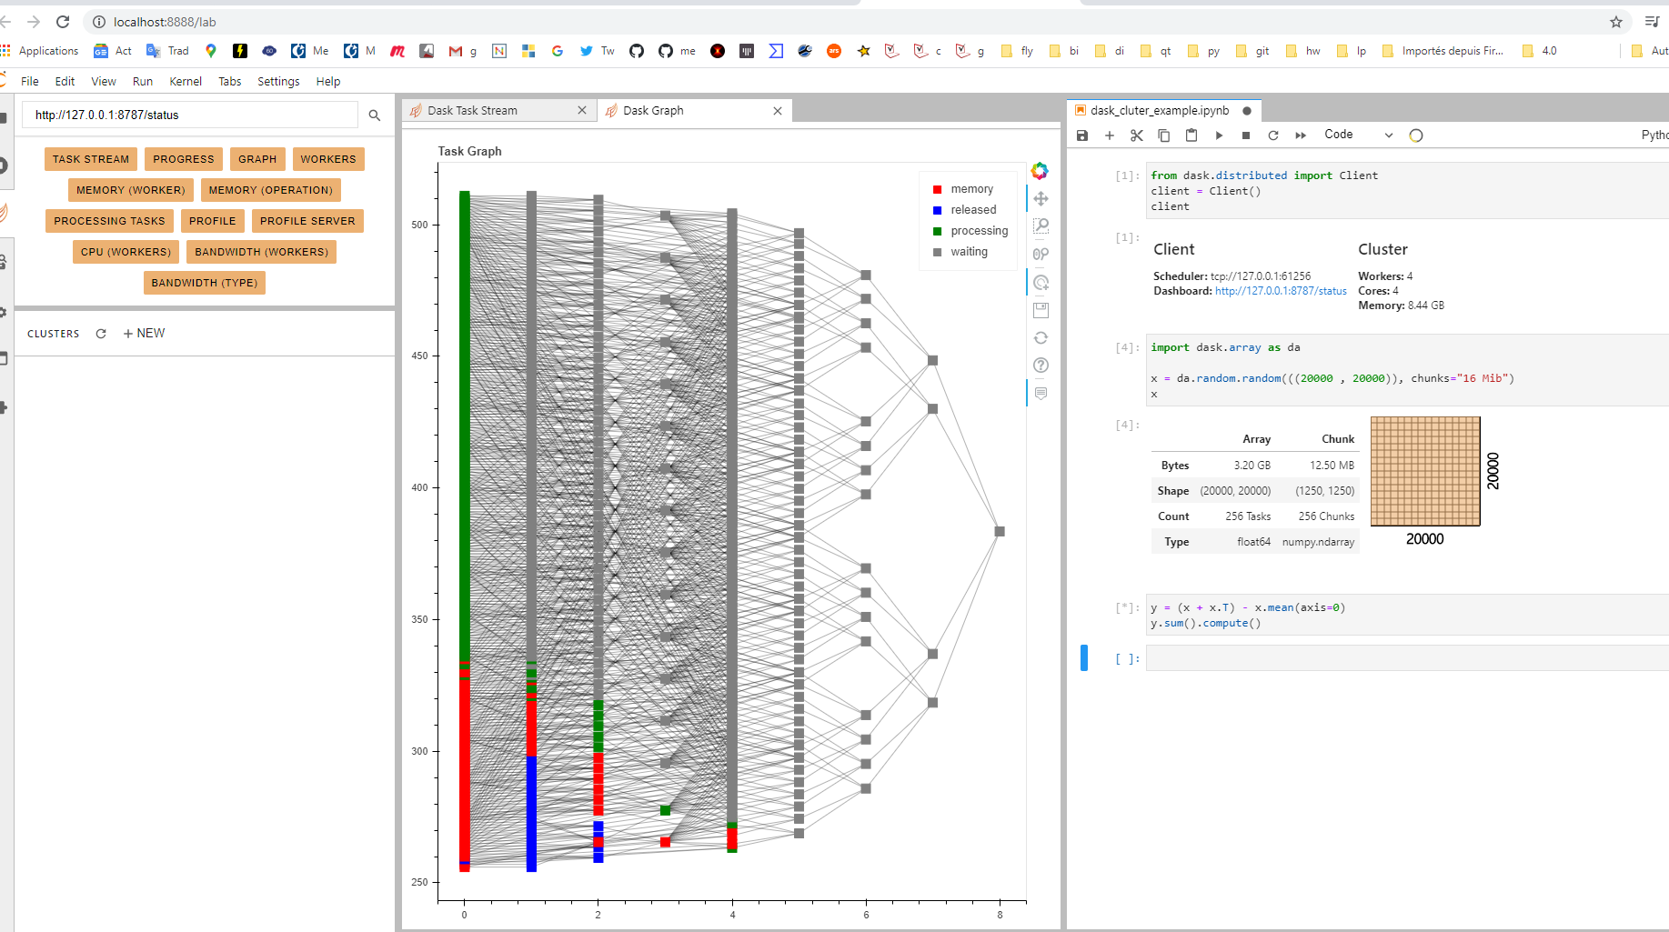
Task: Expand the CLUSTERS section in the Dask panel
Action: point(53,333)
